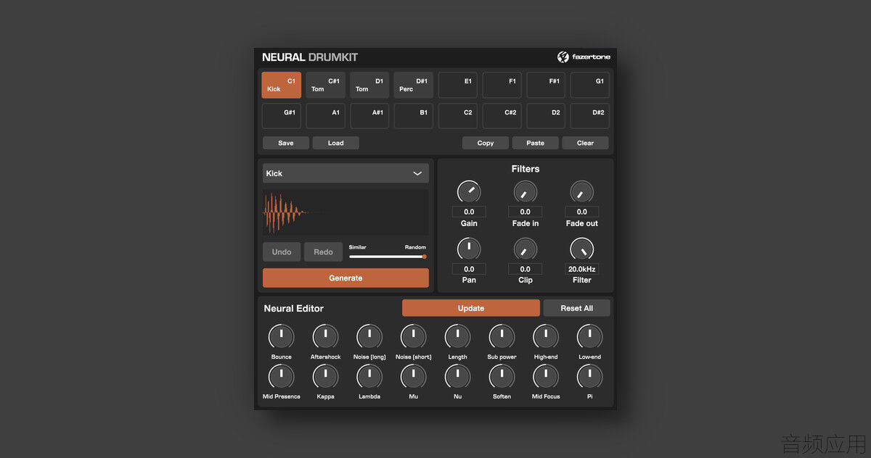Click the Mu knob
The width and height of the screenshot is (871, 458).
point(414,376)
